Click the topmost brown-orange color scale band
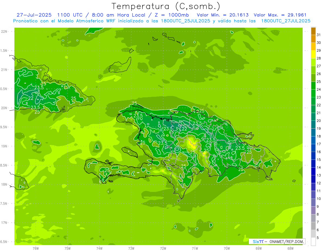 (313, 31)
